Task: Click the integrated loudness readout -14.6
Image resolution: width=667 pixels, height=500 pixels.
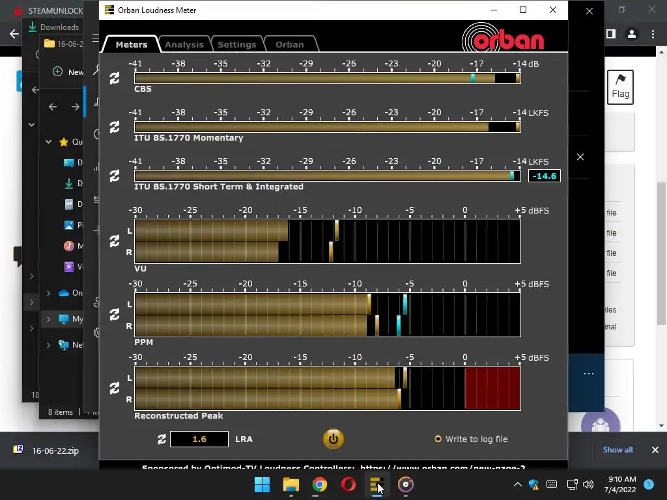Action: 544,176
